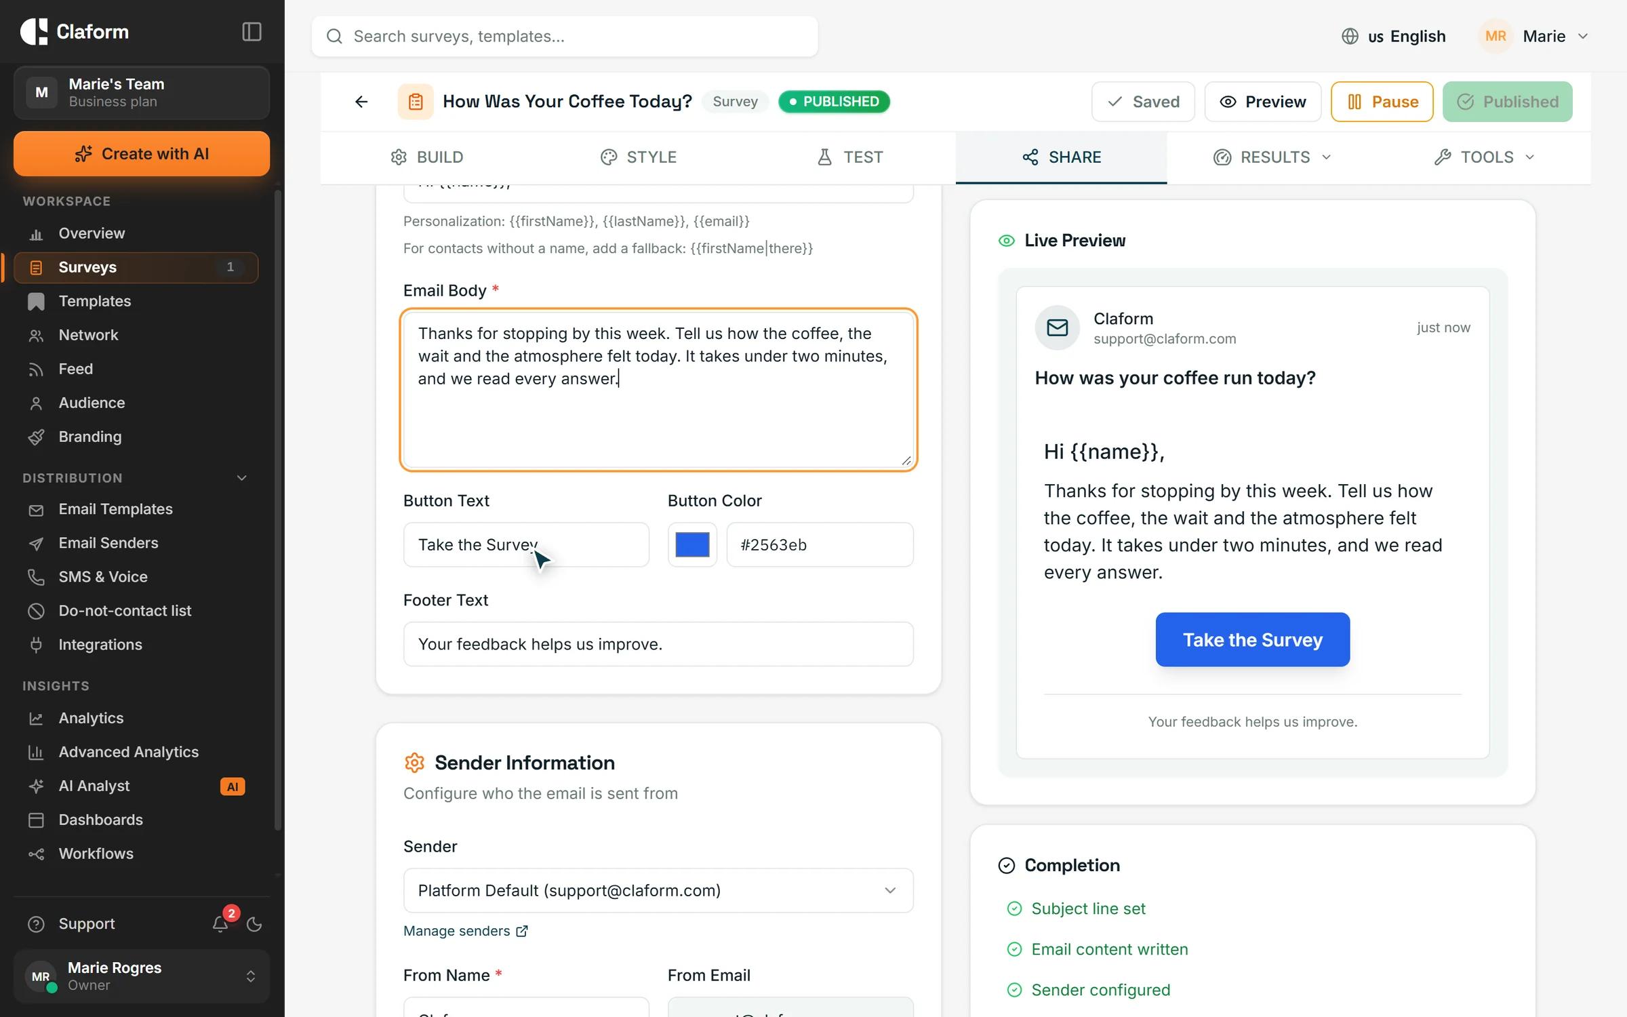The width and height of the screenshot is (1627, 1017).
Task: Focus the search surveys field
Action: (x=565, y=36)
